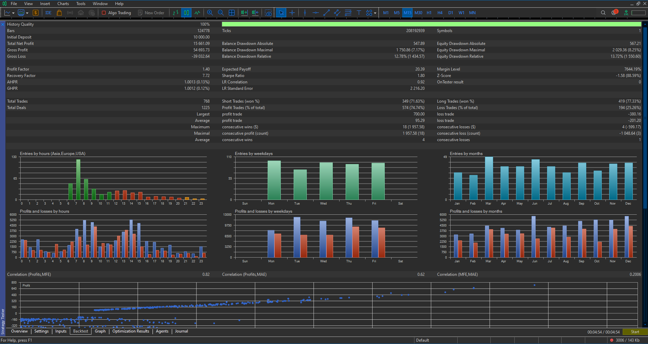This screenshot has width=648, height=344.
Task: Click the chart screenshot camera icon
Action: tap(268, 12)
